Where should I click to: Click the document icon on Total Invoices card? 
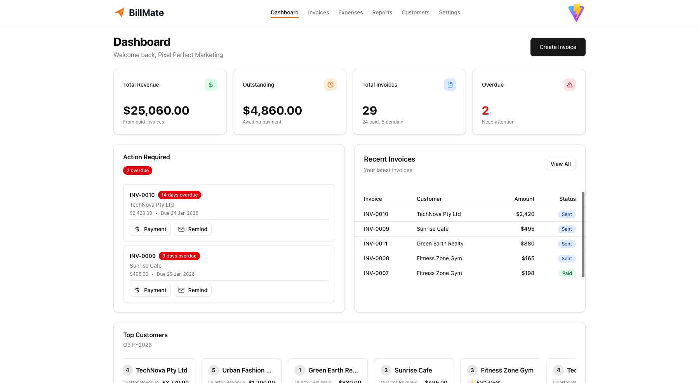coord(450,85)
